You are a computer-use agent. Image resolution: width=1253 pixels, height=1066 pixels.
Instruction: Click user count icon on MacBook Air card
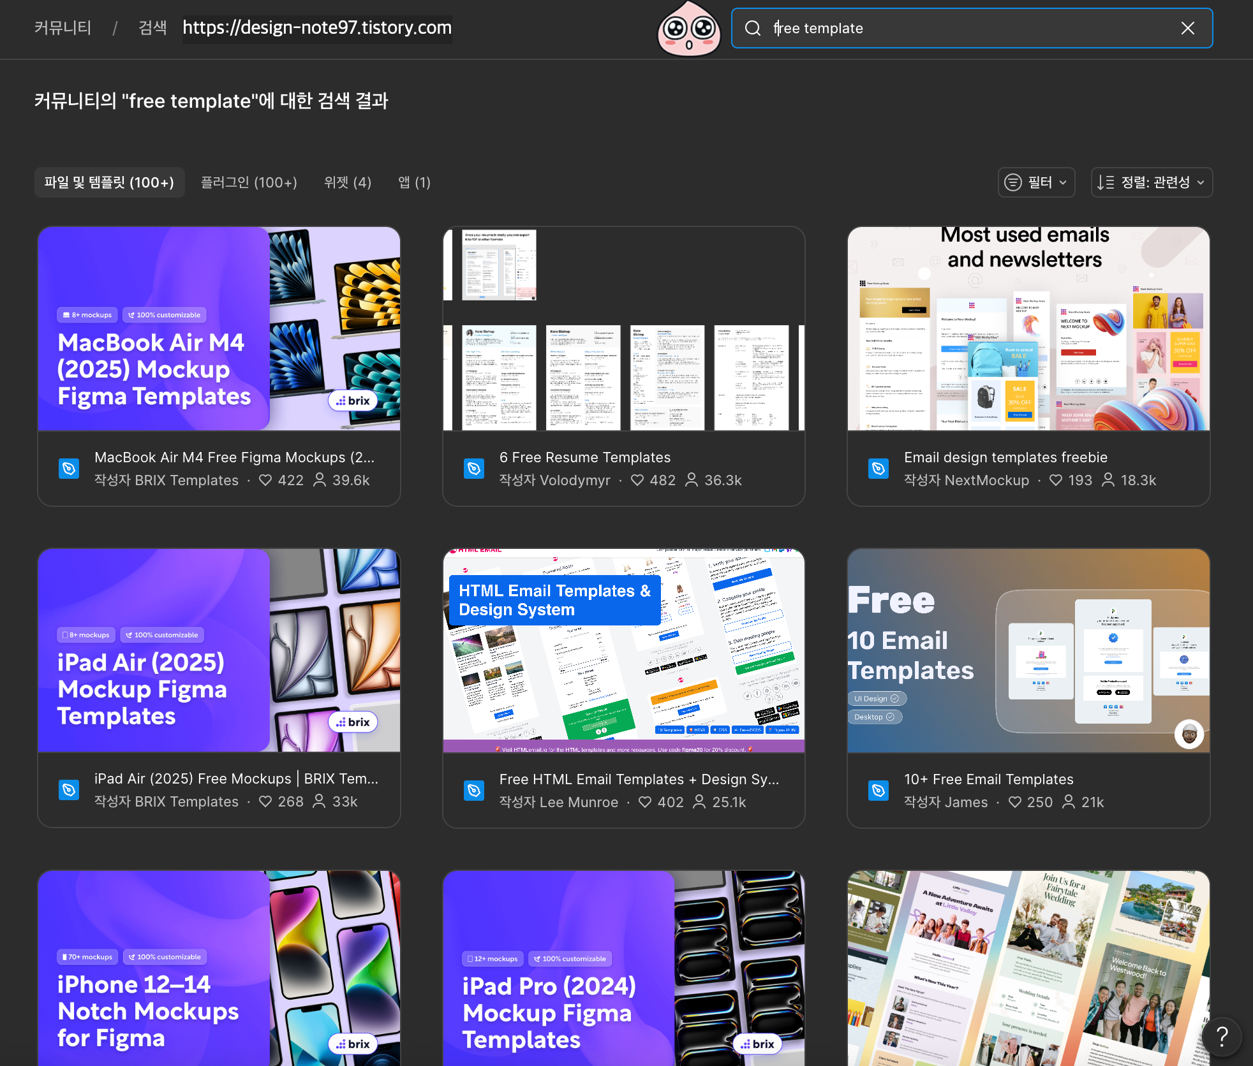(320, 480)
